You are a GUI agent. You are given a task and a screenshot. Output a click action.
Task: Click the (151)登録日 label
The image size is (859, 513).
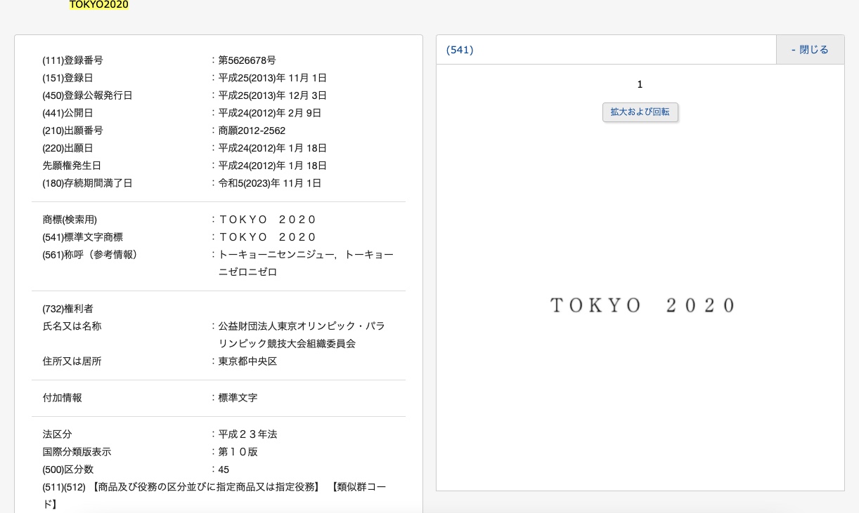click(x=67, y=78)
